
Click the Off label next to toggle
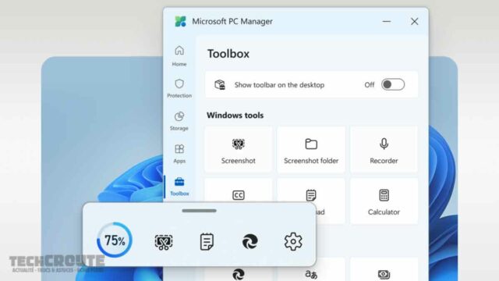click(370, 85)
